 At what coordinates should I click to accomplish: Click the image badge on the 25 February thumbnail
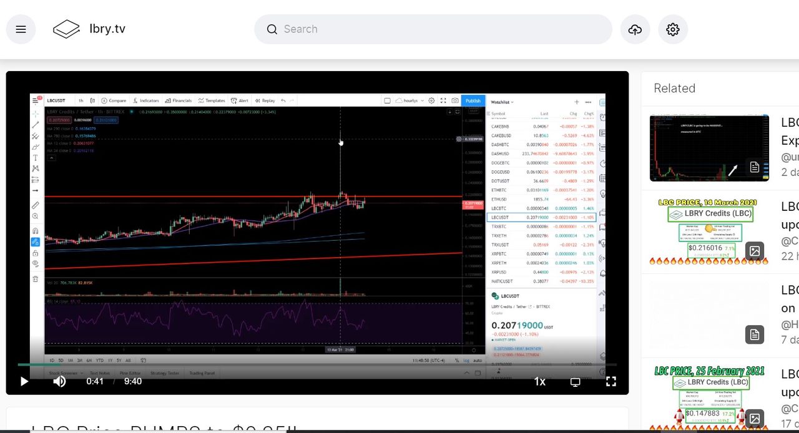(755, 418)
